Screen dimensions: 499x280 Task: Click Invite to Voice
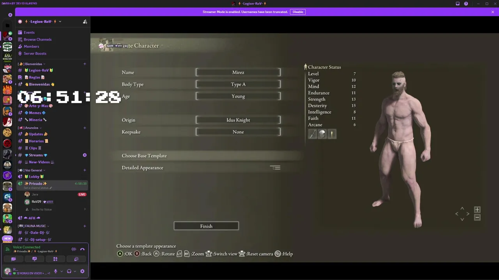[42, 210]
